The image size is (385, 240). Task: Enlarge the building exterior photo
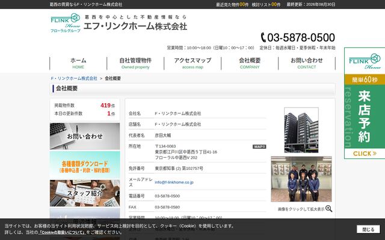301,130
